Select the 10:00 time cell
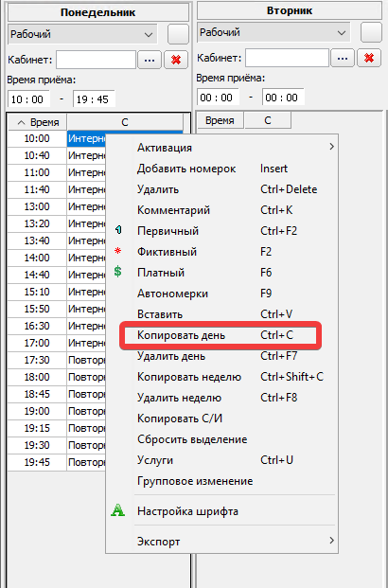Viewport: 388px width, 588px height. click(x=37, y=139)
